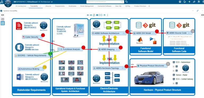Select the third empty circle view
The height and width of the screenshot is (98, 204).
coord(101,15)
